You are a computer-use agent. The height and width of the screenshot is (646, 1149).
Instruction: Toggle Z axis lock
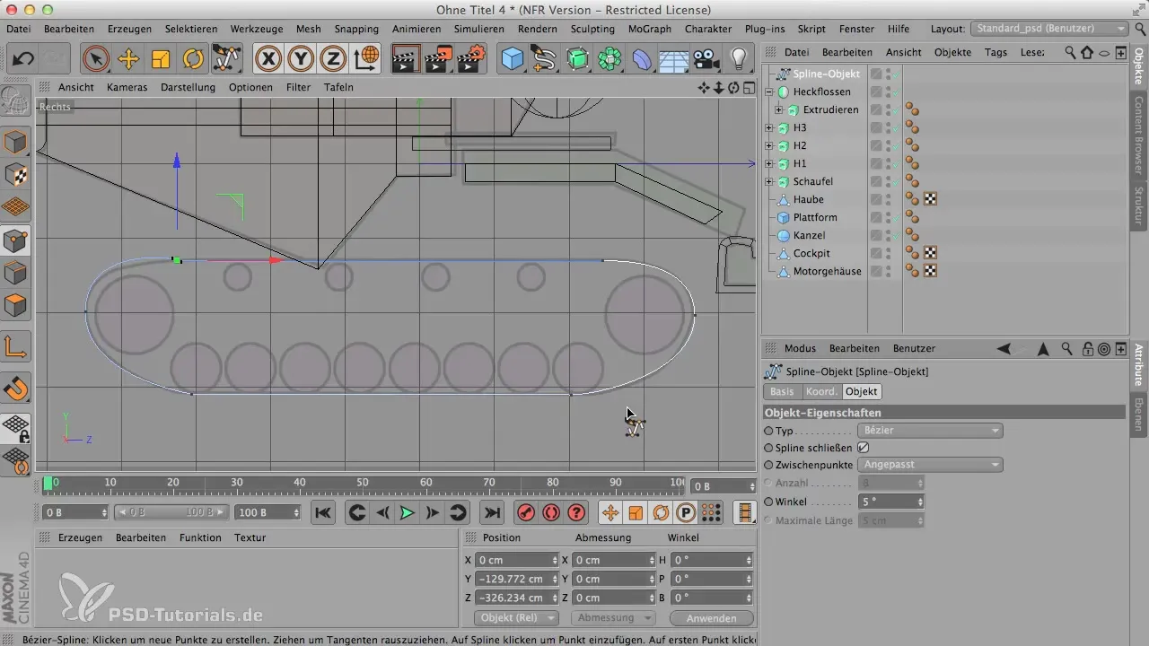(333, 60)
